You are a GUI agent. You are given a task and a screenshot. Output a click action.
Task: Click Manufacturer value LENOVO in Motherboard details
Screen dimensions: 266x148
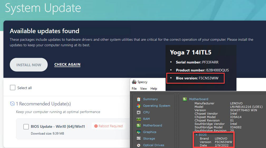236,103
